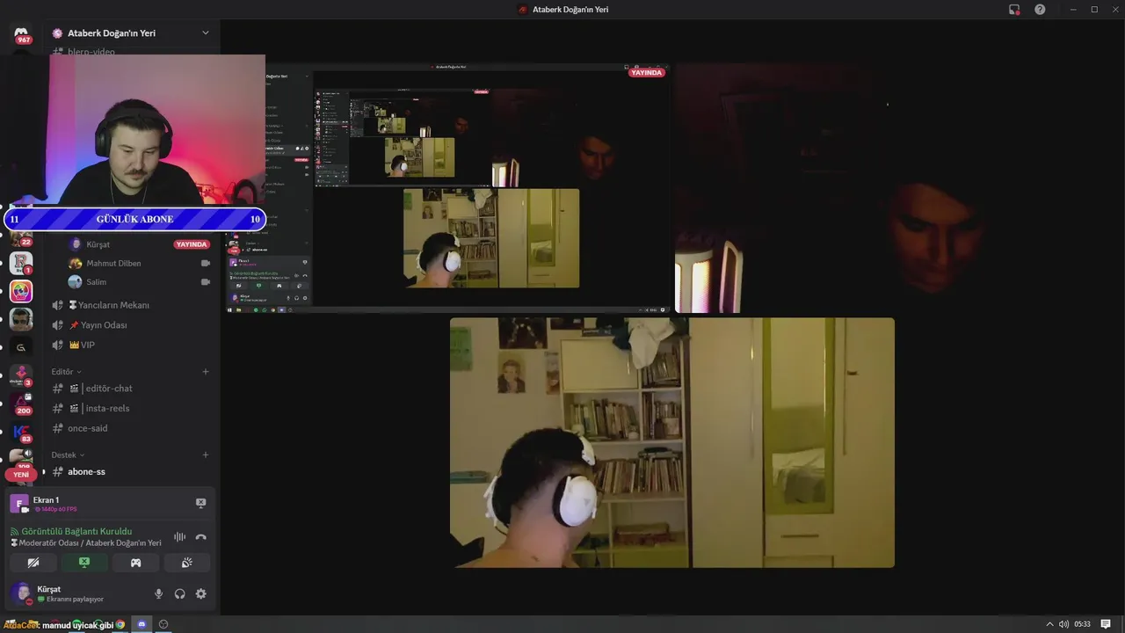Collapse the Editör category
The width and height of the screenshot is (1125, 633).
pyautogui.click(x=66, y=372)
